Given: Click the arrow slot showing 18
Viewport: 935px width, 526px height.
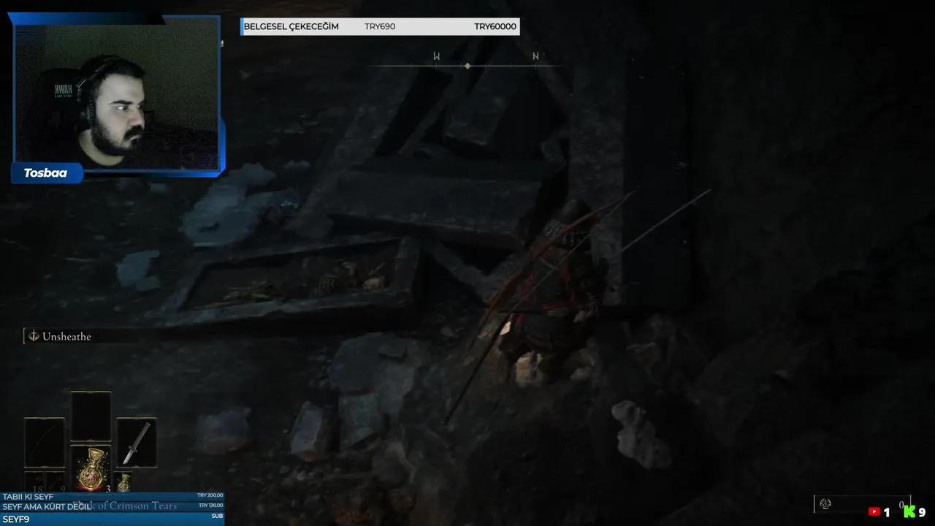Looking at the screenshot, I should 34,482.
